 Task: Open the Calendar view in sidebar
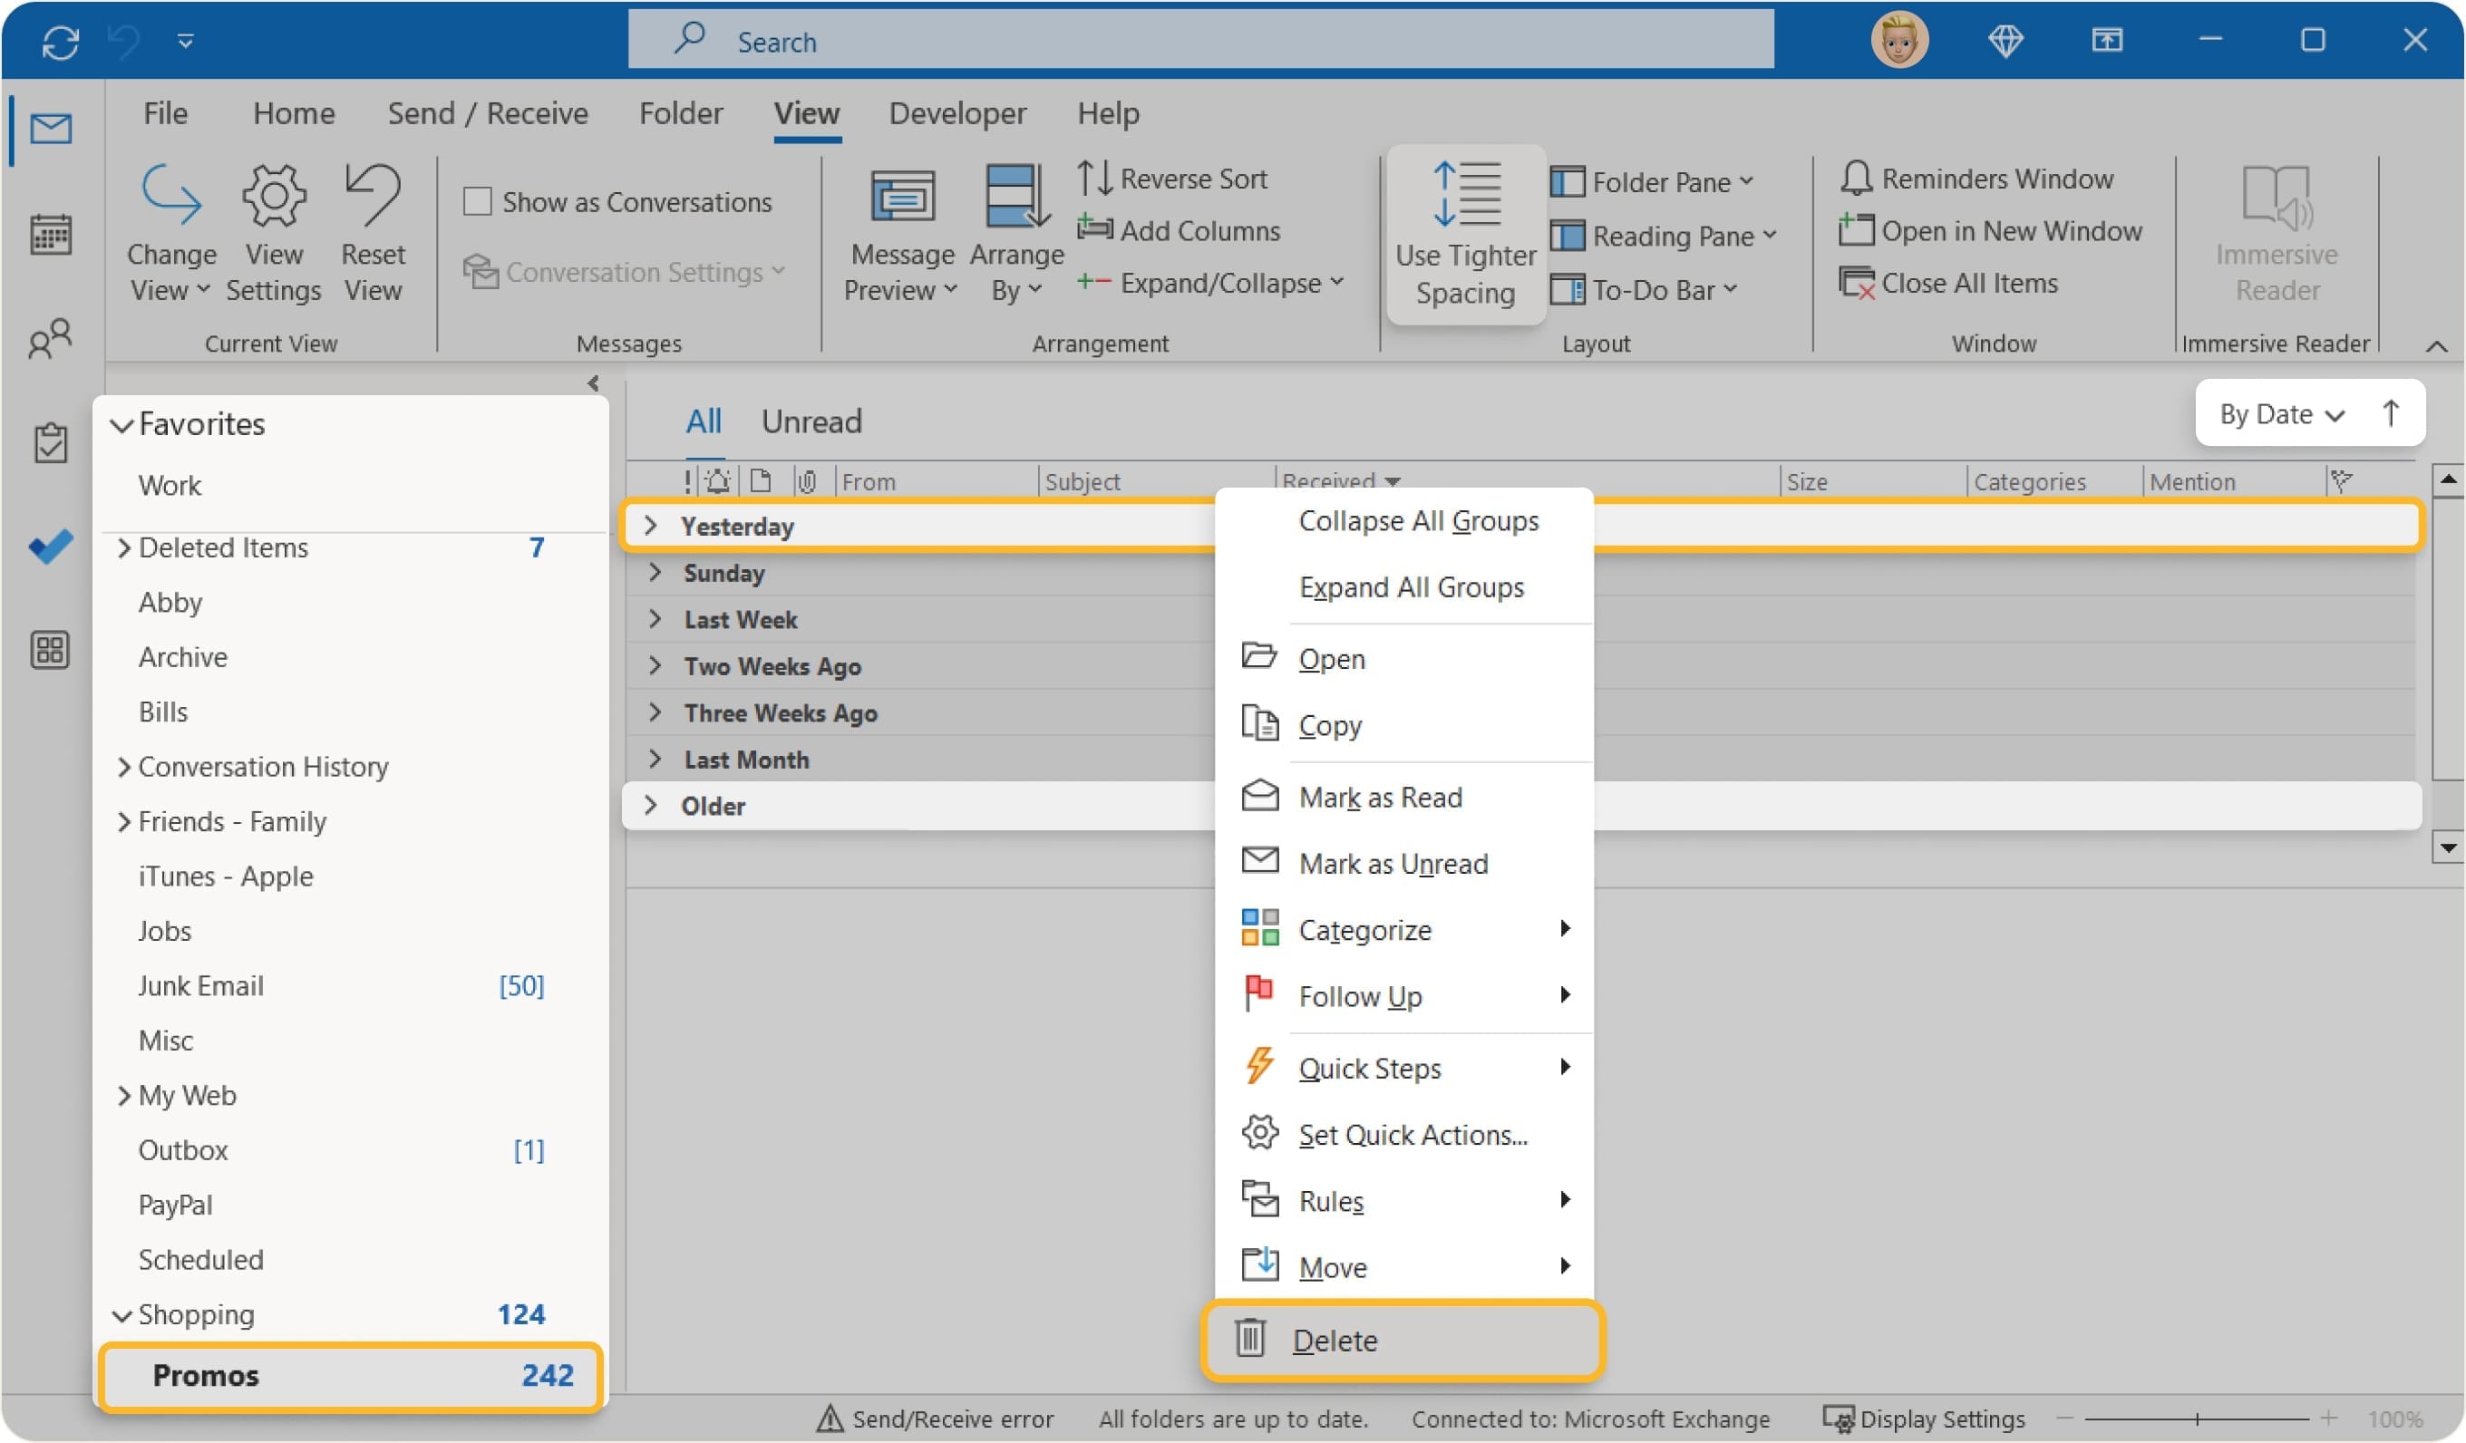coord(49,233)
